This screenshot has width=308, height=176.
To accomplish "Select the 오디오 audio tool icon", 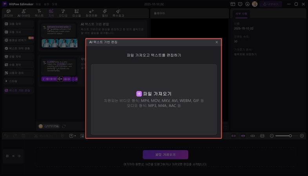I will (63, 13).
